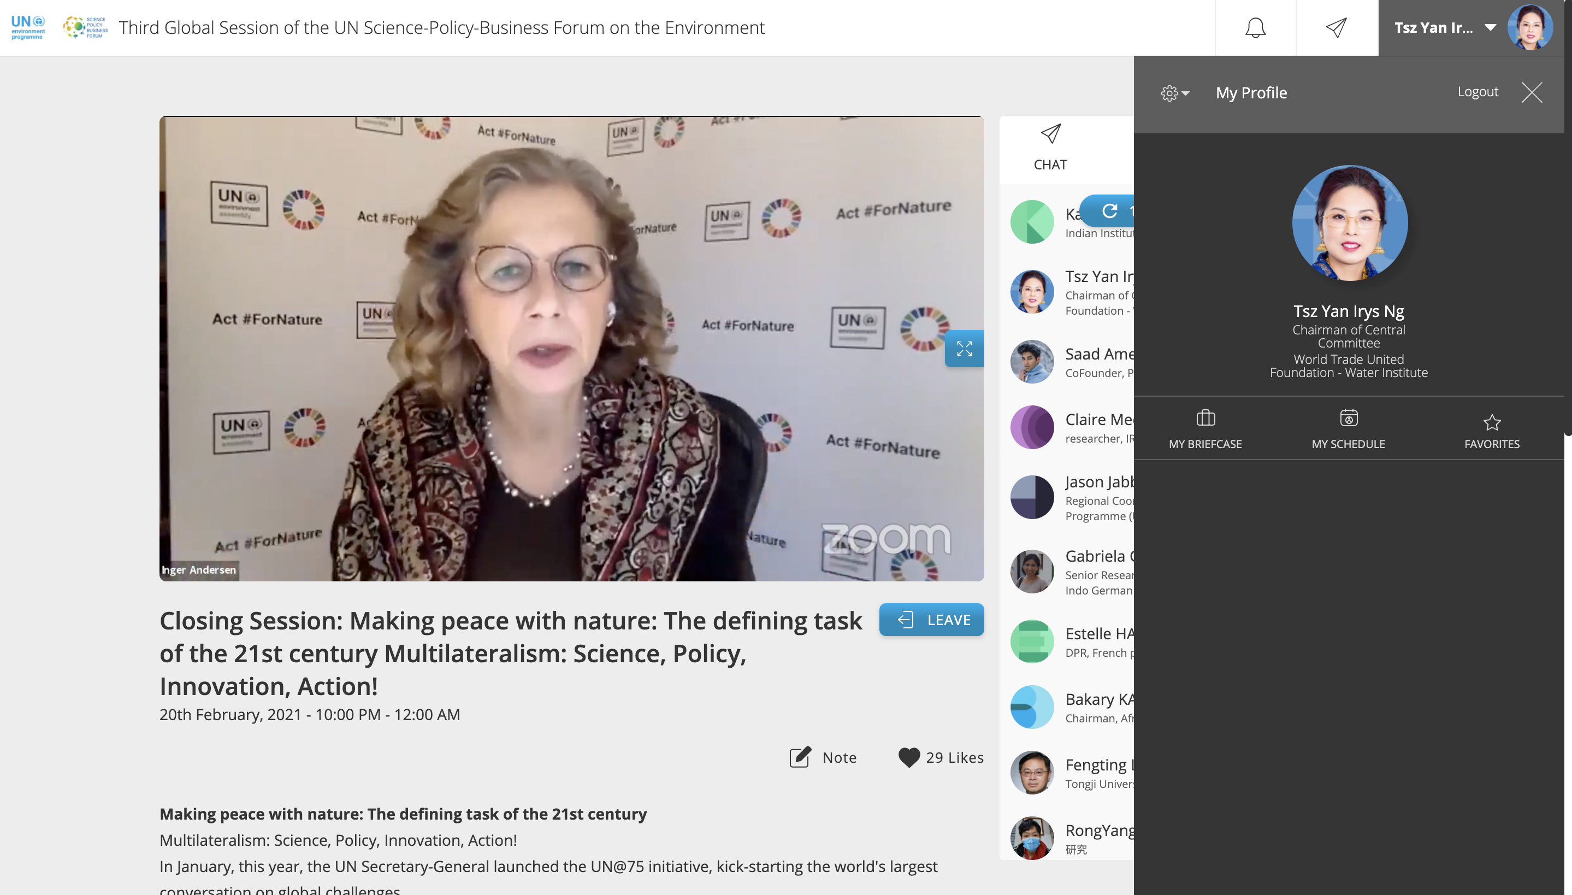The height and width of the screenshot is (895, 1572).
Task: Open My Briefcase icon
Action: [1205, 419]
